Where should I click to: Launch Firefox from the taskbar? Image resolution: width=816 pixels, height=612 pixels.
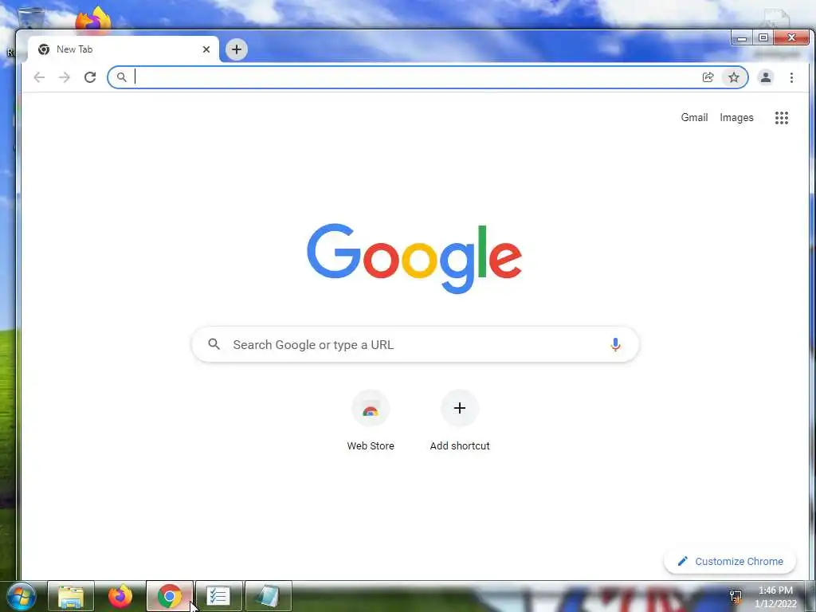(x=120, y=596)
